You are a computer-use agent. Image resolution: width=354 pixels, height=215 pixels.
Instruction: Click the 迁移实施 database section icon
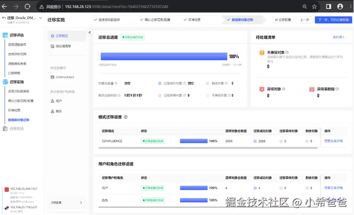tap(5, 82)
